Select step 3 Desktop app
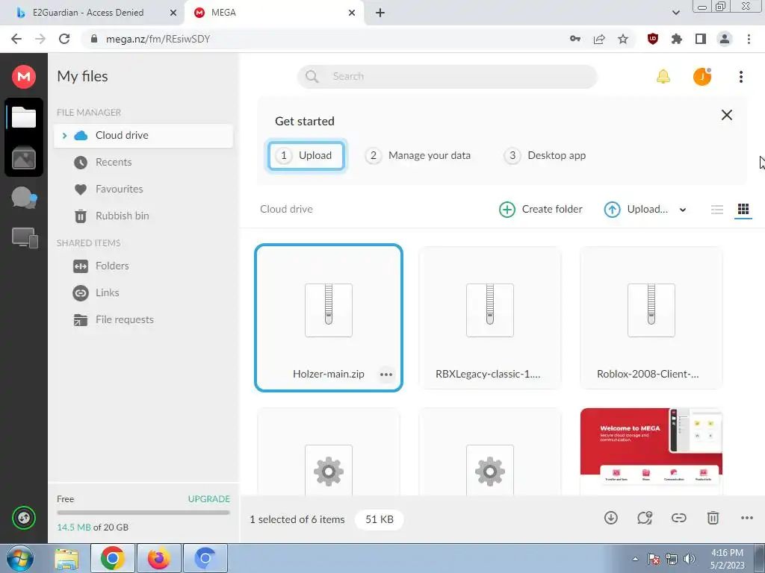Screen dimensions: 765x573 pos(545,155)
